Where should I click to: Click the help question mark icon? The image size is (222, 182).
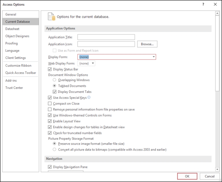203,4
